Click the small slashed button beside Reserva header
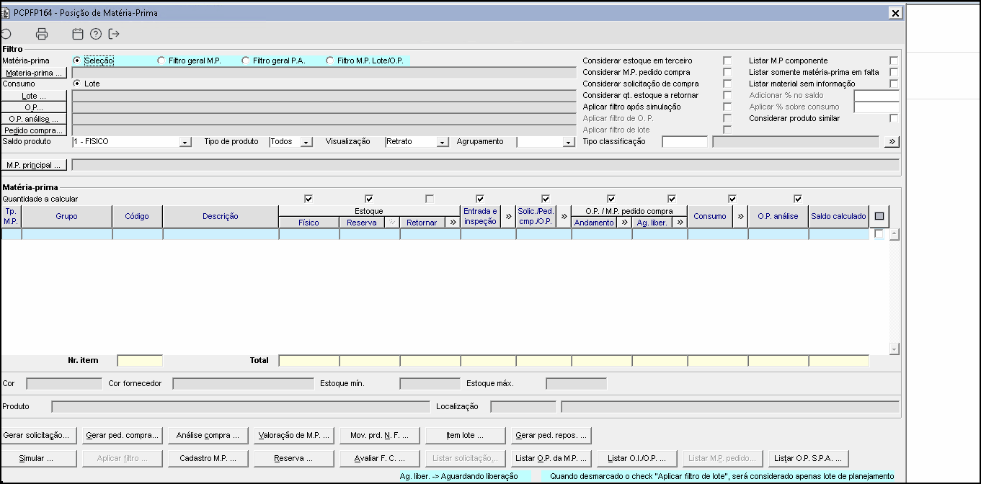Image resolution: width=981 pixels, height=484 pixels. pyautogui.click(x=392, y=223)
